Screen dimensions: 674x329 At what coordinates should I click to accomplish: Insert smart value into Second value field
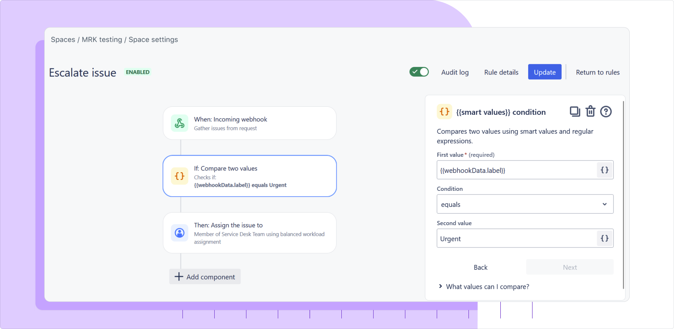point(604,238)
